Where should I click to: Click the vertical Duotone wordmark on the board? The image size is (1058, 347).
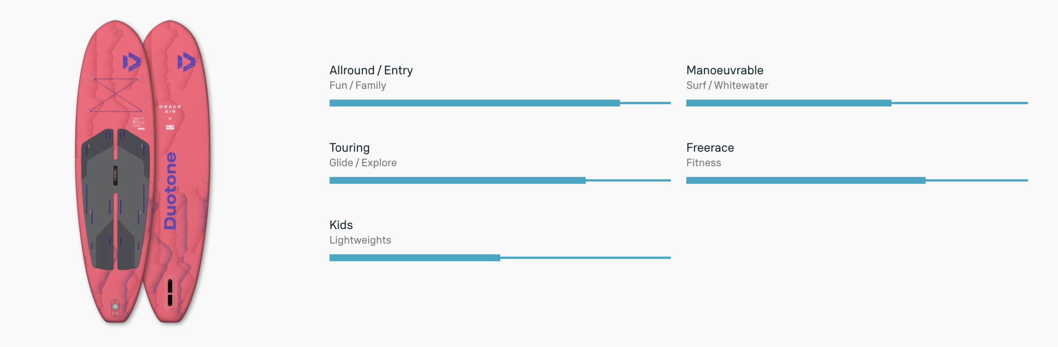tap(170, 191)
